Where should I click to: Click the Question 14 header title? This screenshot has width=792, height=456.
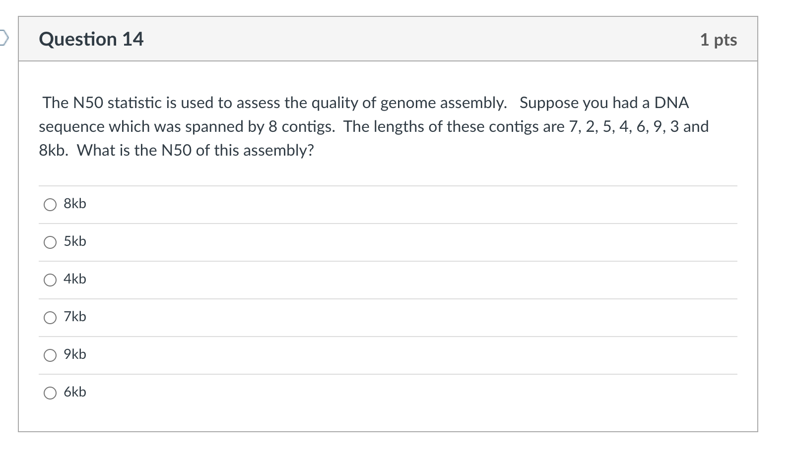(91, 39)
